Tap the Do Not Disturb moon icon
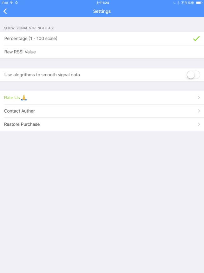The image size is (204, 273). click(x=174, y=3)
